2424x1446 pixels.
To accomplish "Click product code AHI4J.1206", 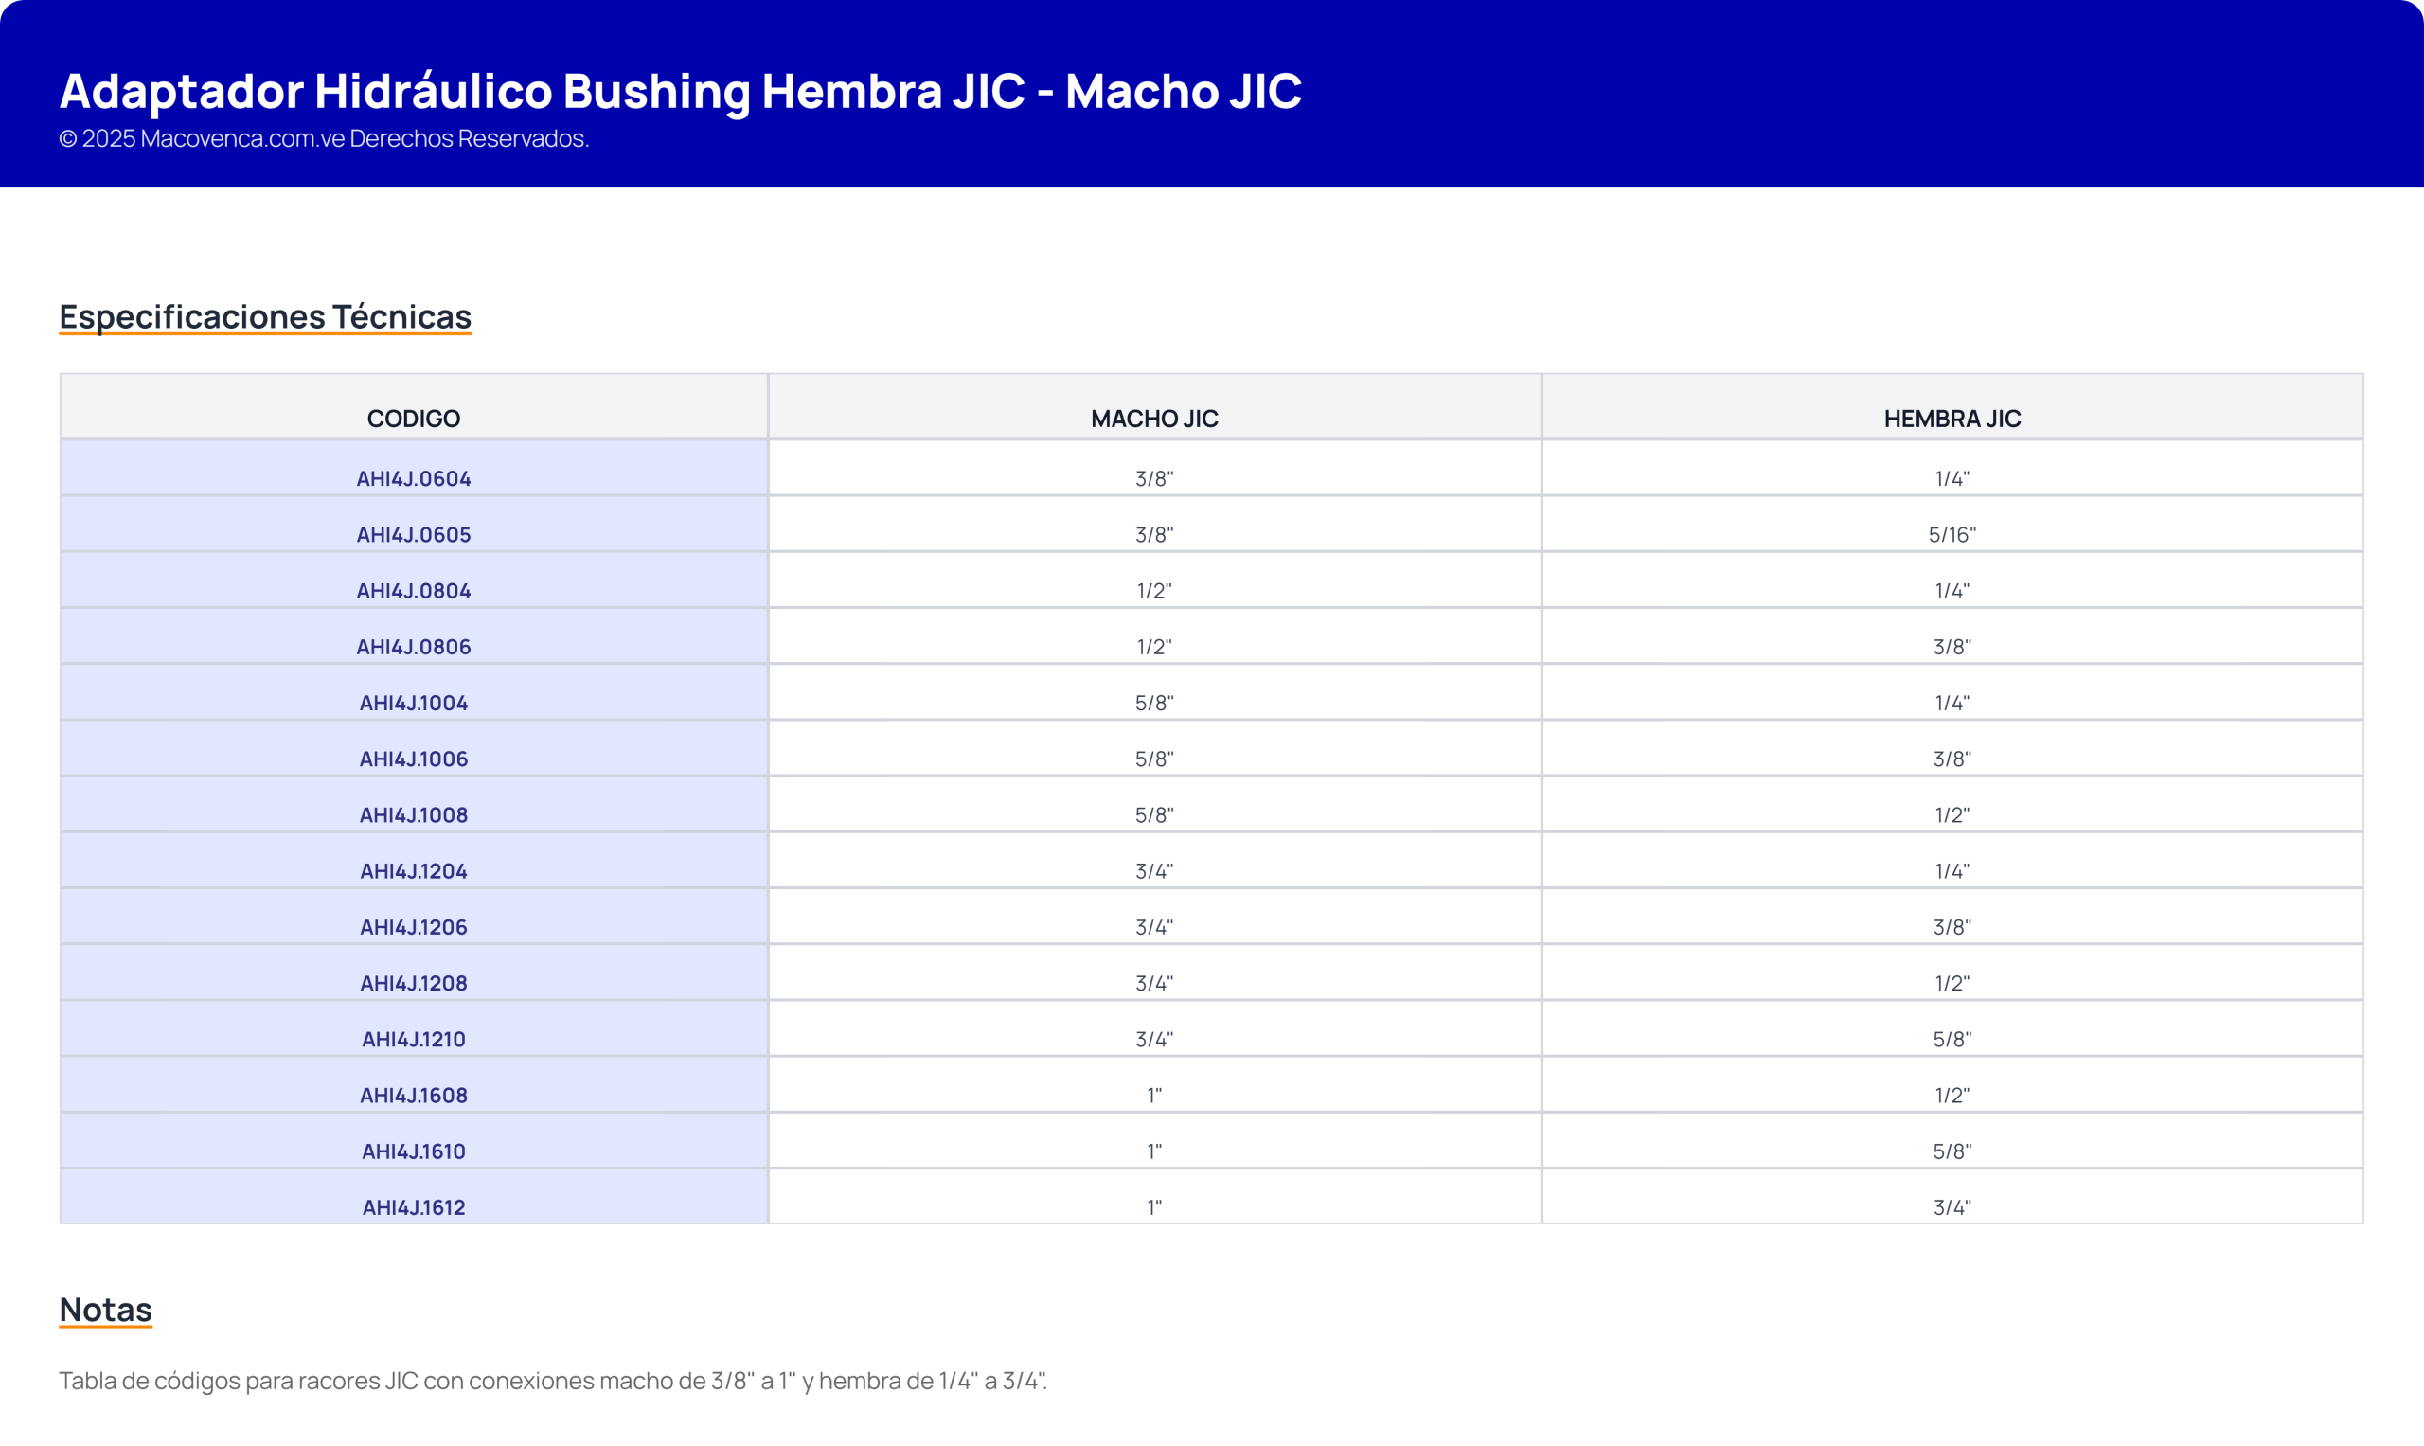I will (x=413, y=927).
